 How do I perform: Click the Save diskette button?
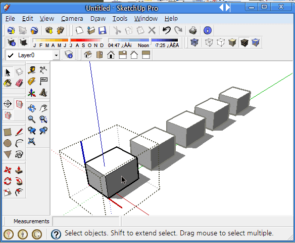pyautogui.click(x=103, y=30)
